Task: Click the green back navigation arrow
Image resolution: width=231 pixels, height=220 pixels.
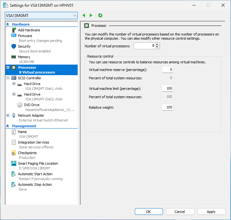Action: pos(84,15)
